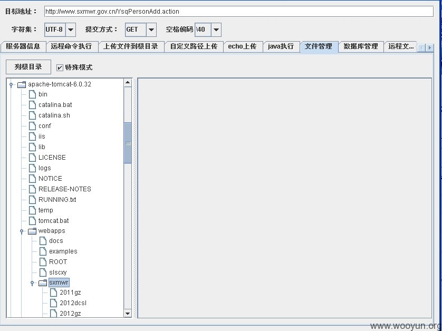Switch to the echo上传 tab
The width and height of the screenshot is (442, 331).
pyautogui.click(x=243, y=47)
